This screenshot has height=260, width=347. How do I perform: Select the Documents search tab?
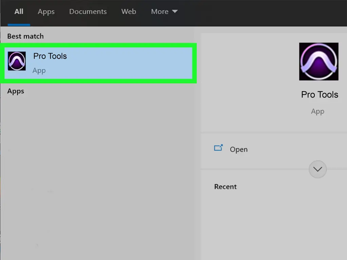[x=88, y=12]
